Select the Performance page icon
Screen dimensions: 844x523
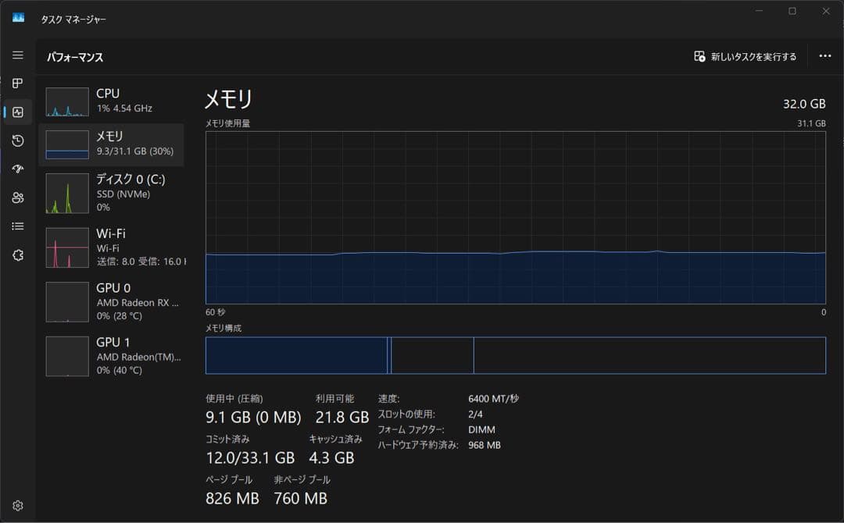17,112
